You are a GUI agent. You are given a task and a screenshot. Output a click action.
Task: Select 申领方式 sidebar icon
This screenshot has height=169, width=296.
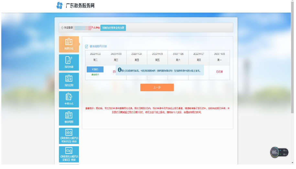point(69,99)
